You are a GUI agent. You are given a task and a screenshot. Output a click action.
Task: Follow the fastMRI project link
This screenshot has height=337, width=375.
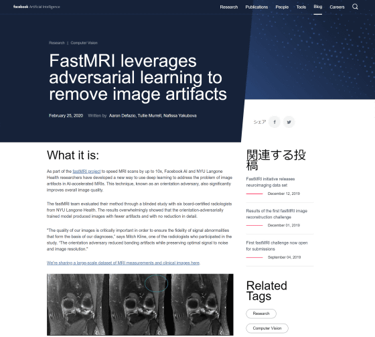pyautogui.click(x=86, y=172)
